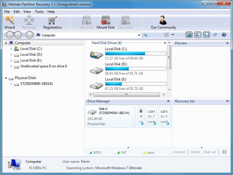Open the address bar dropdown
Image resolution: width=233 pixels, height=175 pixels.
tap(138, 35)
